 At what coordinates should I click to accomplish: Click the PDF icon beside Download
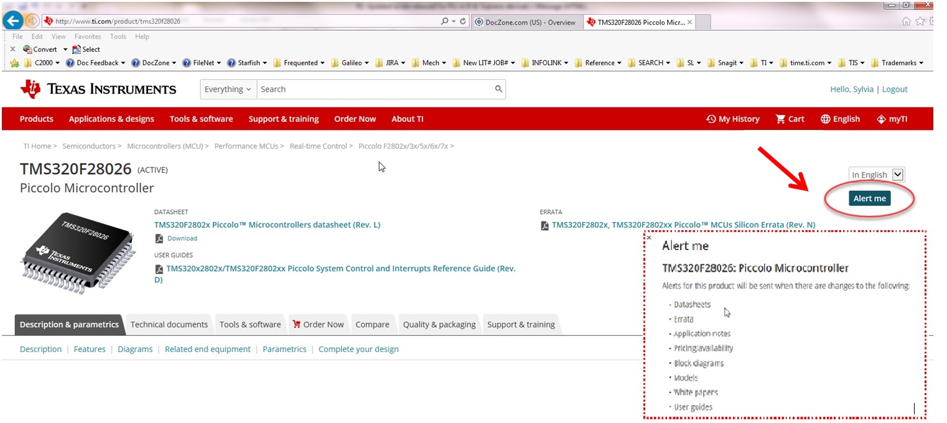[159, 238]
